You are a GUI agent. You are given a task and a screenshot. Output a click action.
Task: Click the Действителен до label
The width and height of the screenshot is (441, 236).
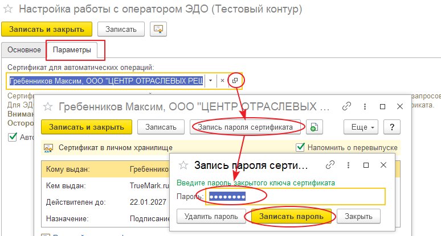(76, 202)
